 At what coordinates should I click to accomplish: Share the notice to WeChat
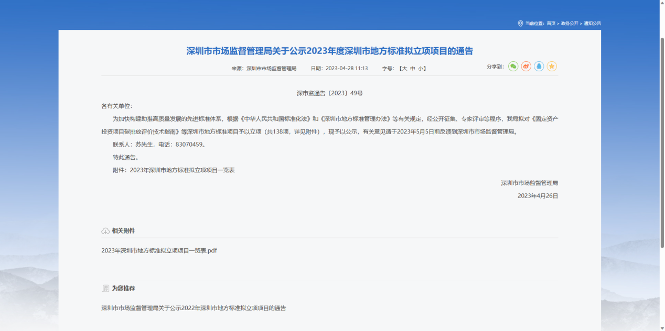(x=513, y=67)
